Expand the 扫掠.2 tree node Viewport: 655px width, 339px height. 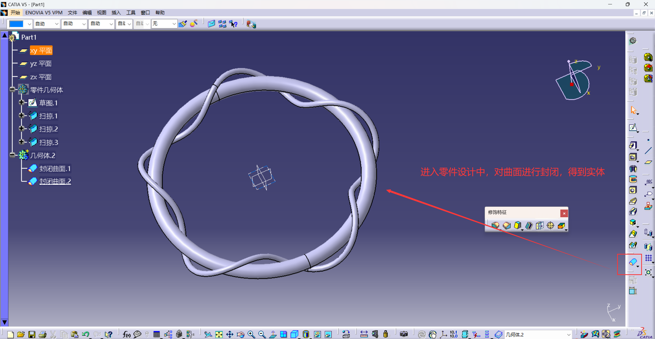[x=21, y=128]
